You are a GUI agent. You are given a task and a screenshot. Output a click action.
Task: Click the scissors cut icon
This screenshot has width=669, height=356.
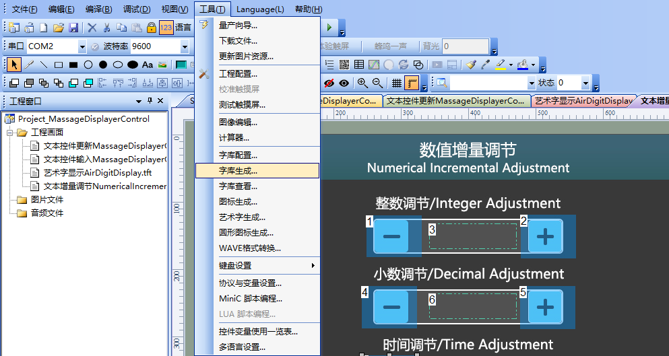click(106, 28)
